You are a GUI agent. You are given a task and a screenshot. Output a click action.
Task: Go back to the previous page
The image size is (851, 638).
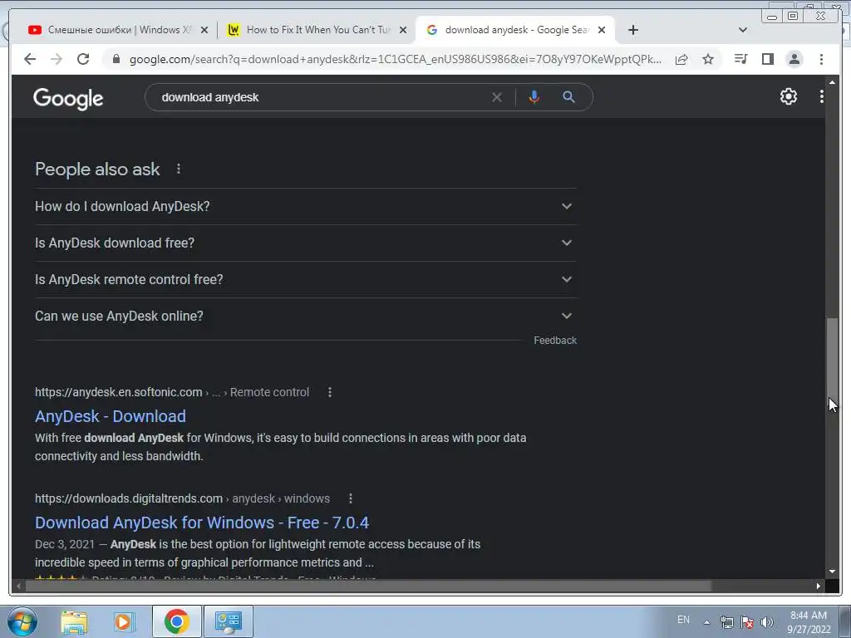30,59
